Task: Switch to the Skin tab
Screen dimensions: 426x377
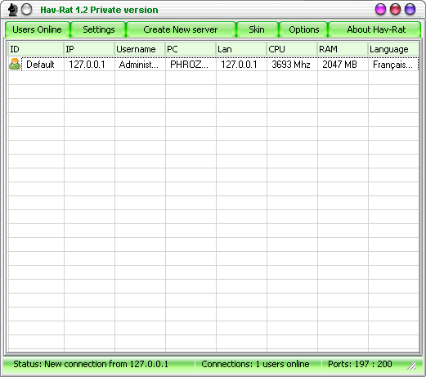Action: point(257,29)
